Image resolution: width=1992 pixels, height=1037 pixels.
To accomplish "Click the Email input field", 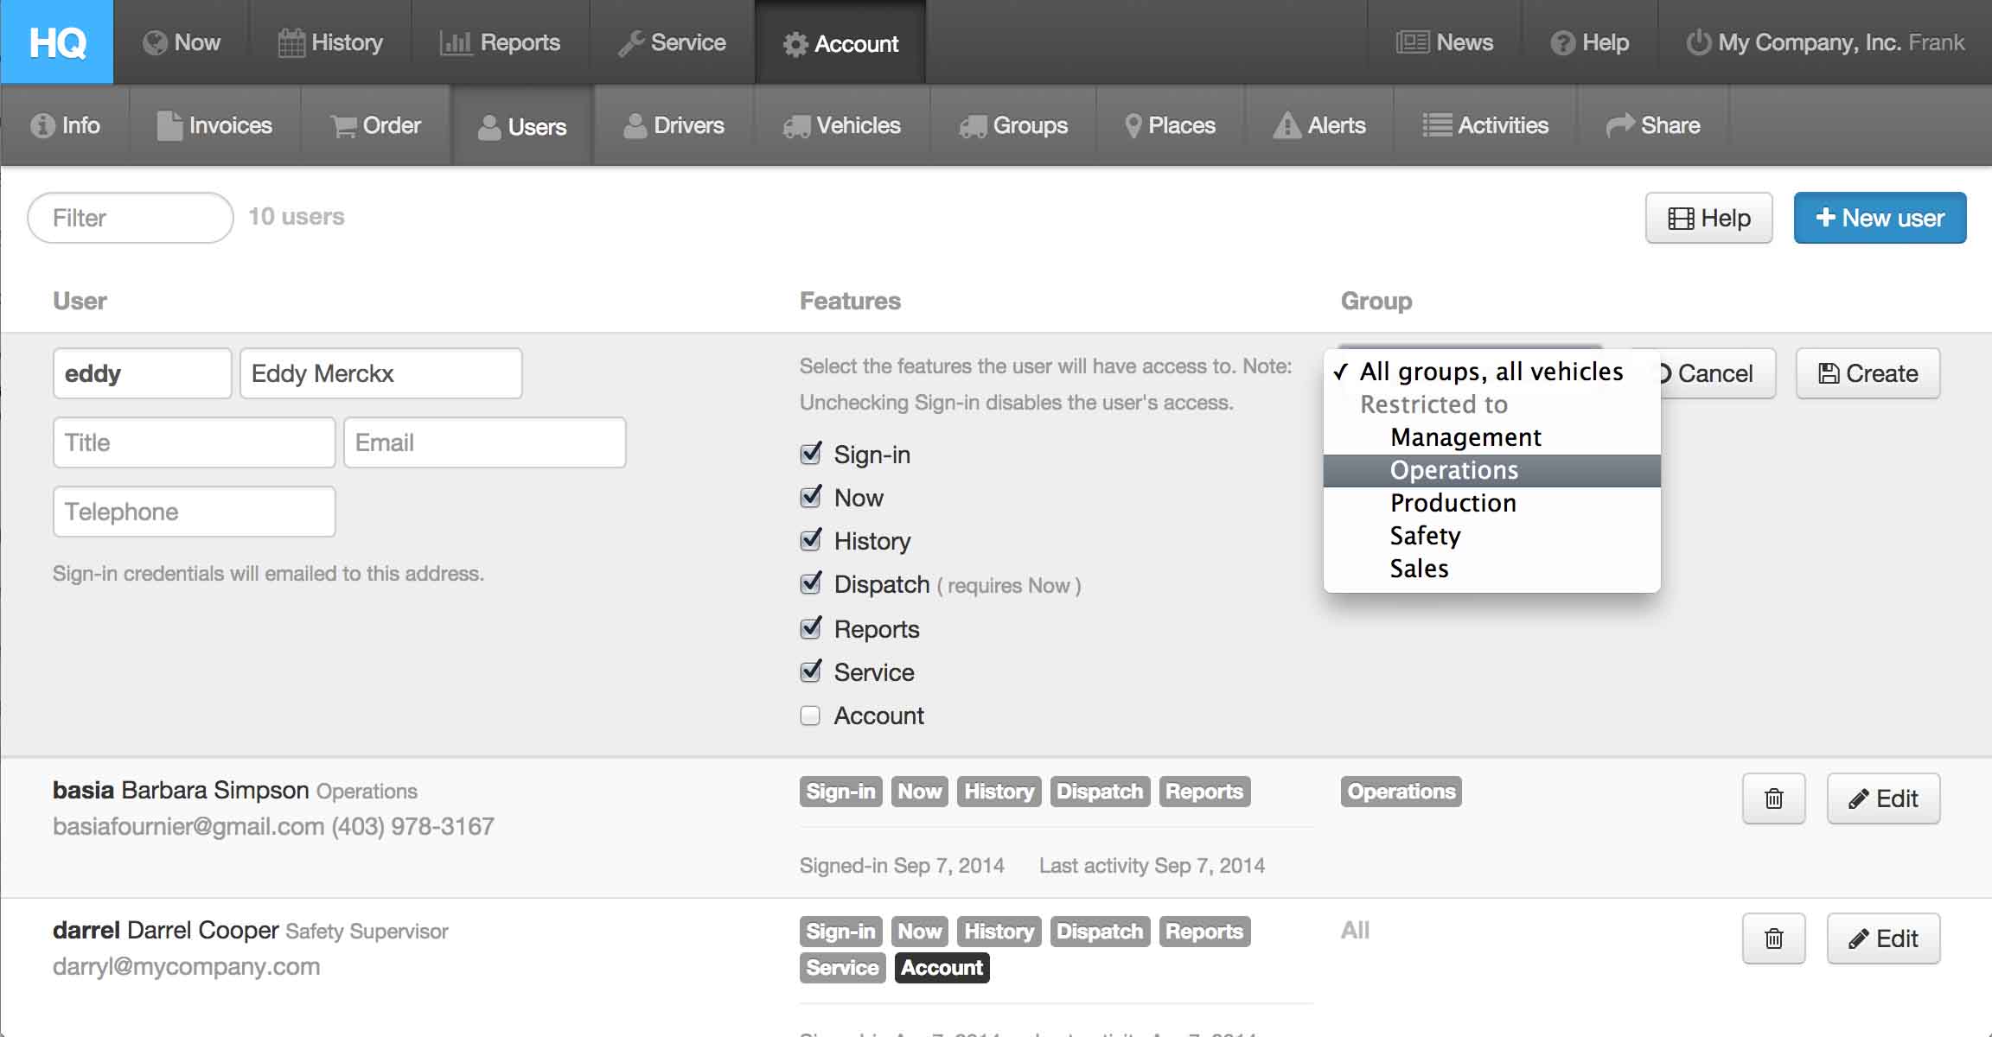I will pos(484,442).
